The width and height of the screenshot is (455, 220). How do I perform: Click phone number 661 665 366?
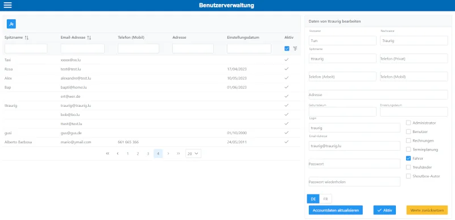click(129, 142)
